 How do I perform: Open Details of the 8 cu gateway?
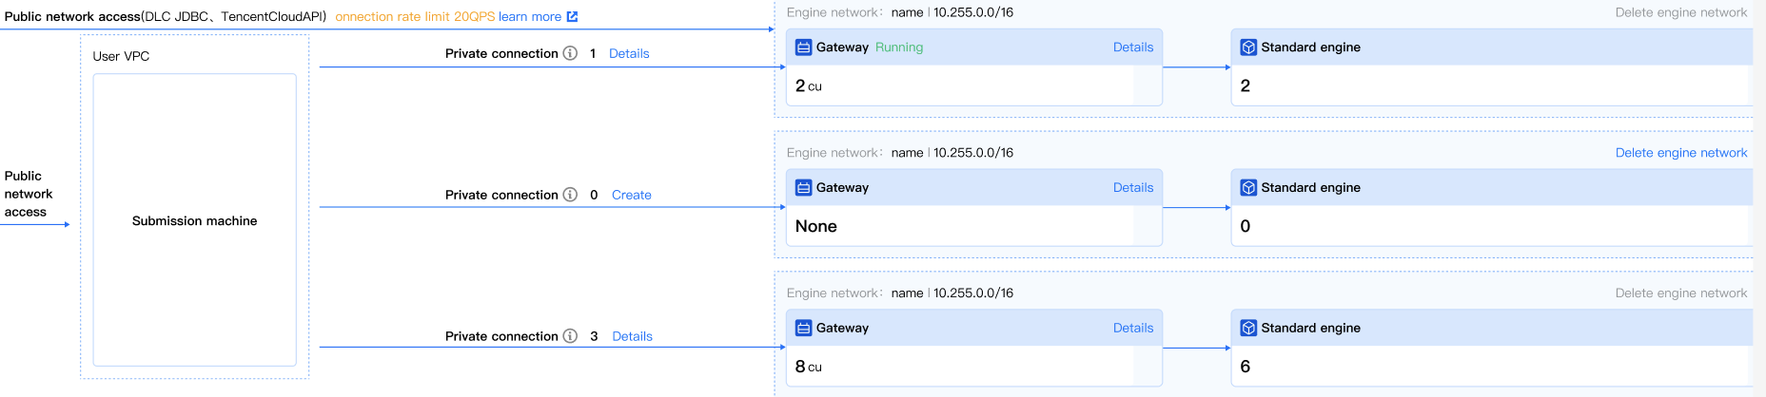(1132, 329)
